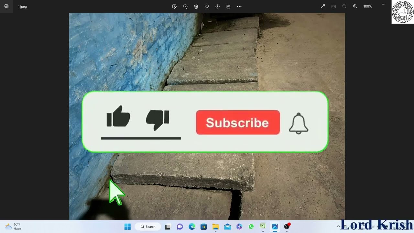The image size is (414, 233).
Task: Delete the photo using the trash icon
Action: [x=196, y=6]
